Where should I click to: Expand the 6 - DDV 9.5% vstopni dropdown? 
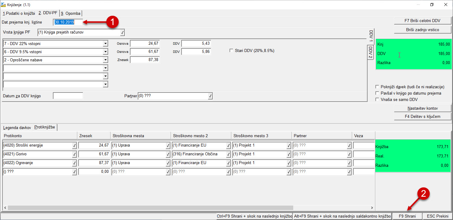[x=105, y=52]
